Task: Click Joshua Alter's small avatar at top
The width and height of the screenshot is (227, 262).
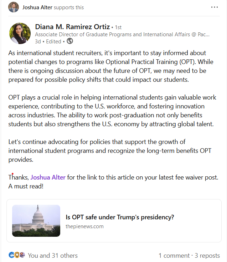Action: pos(14,7)
